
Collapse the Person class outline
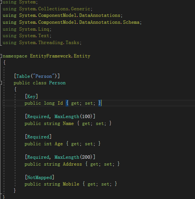[1, 83]
